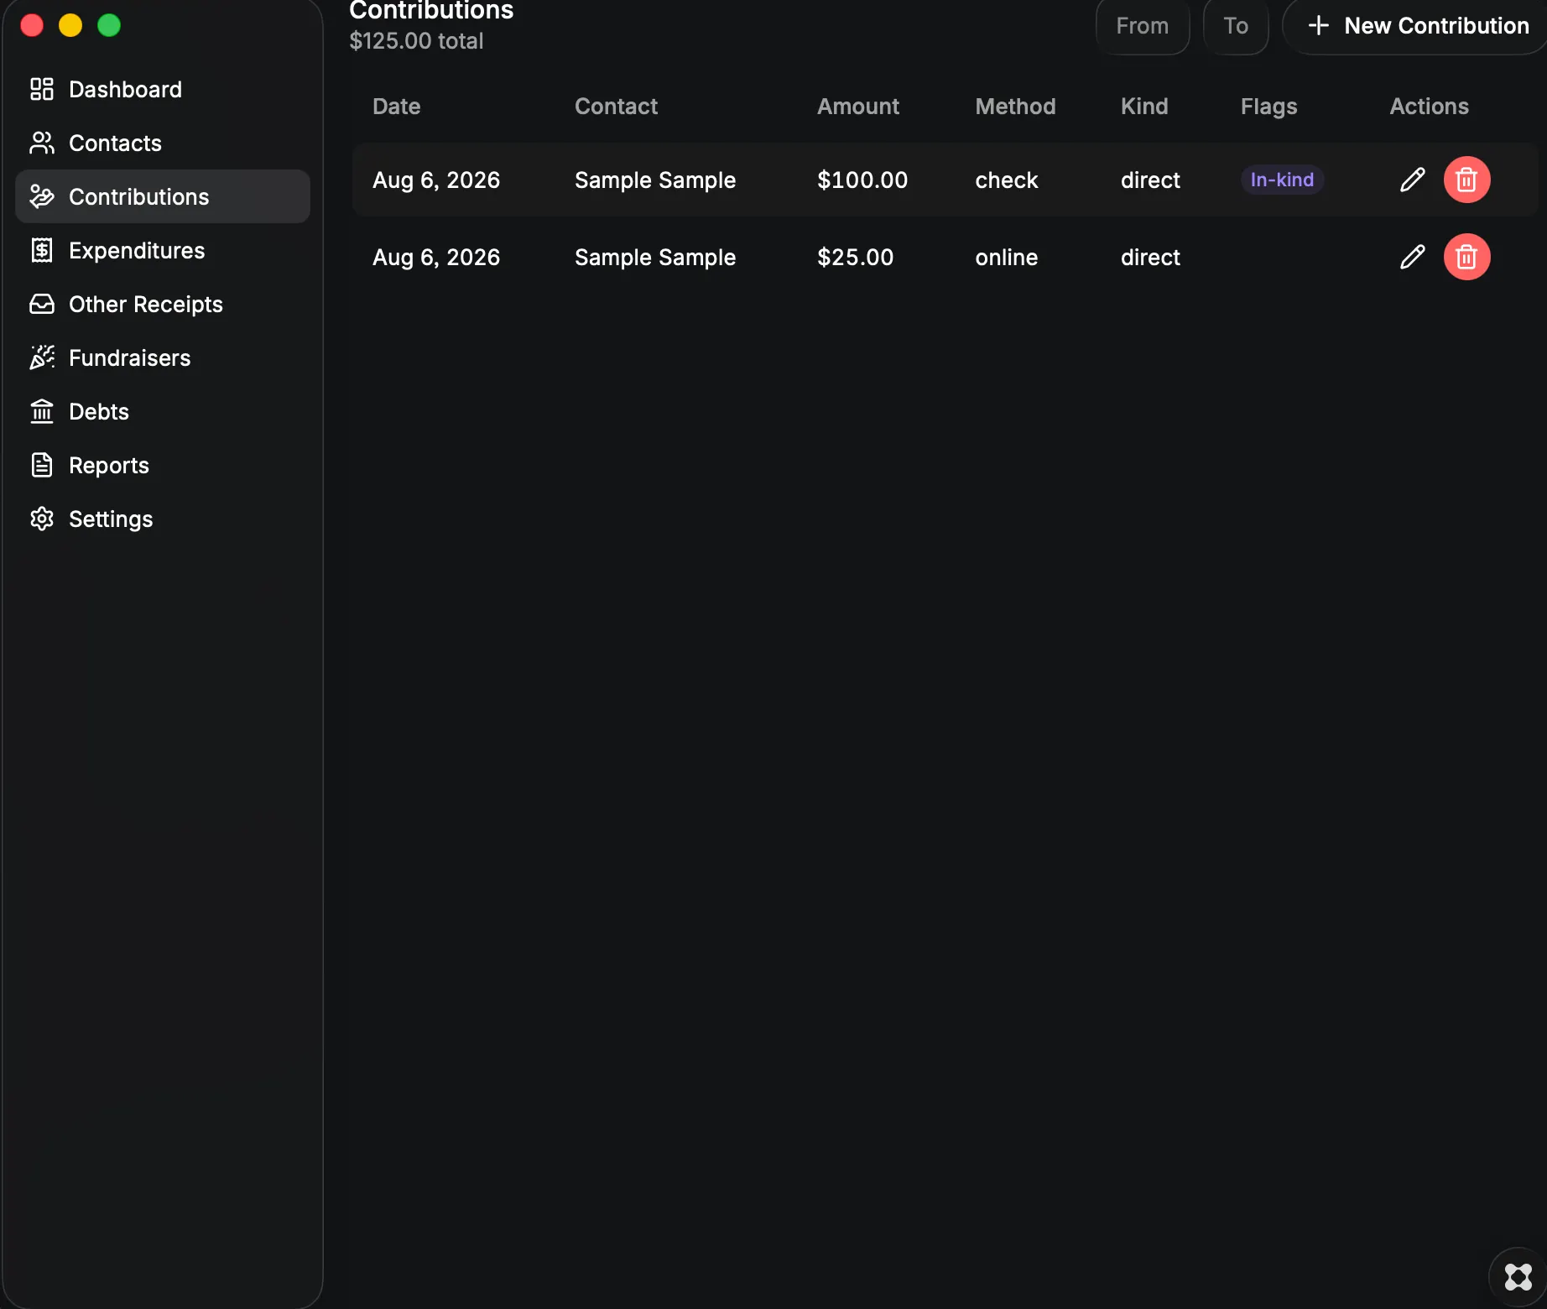Click Sample Sample in the online row
1547x1309 pixels.
(655, 257)
